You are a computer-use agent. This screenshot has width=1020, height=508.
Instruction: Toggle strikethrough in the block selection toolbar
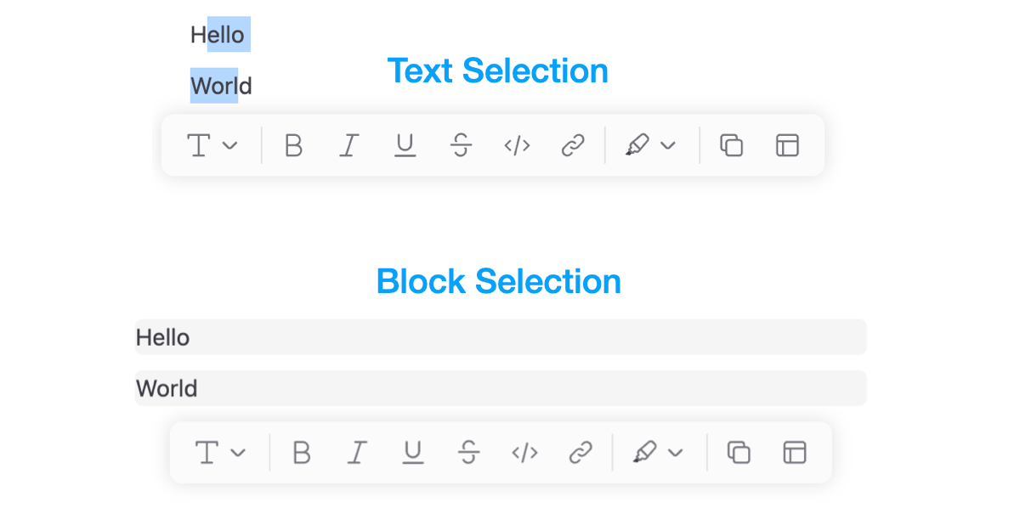(x=468, y=452)
